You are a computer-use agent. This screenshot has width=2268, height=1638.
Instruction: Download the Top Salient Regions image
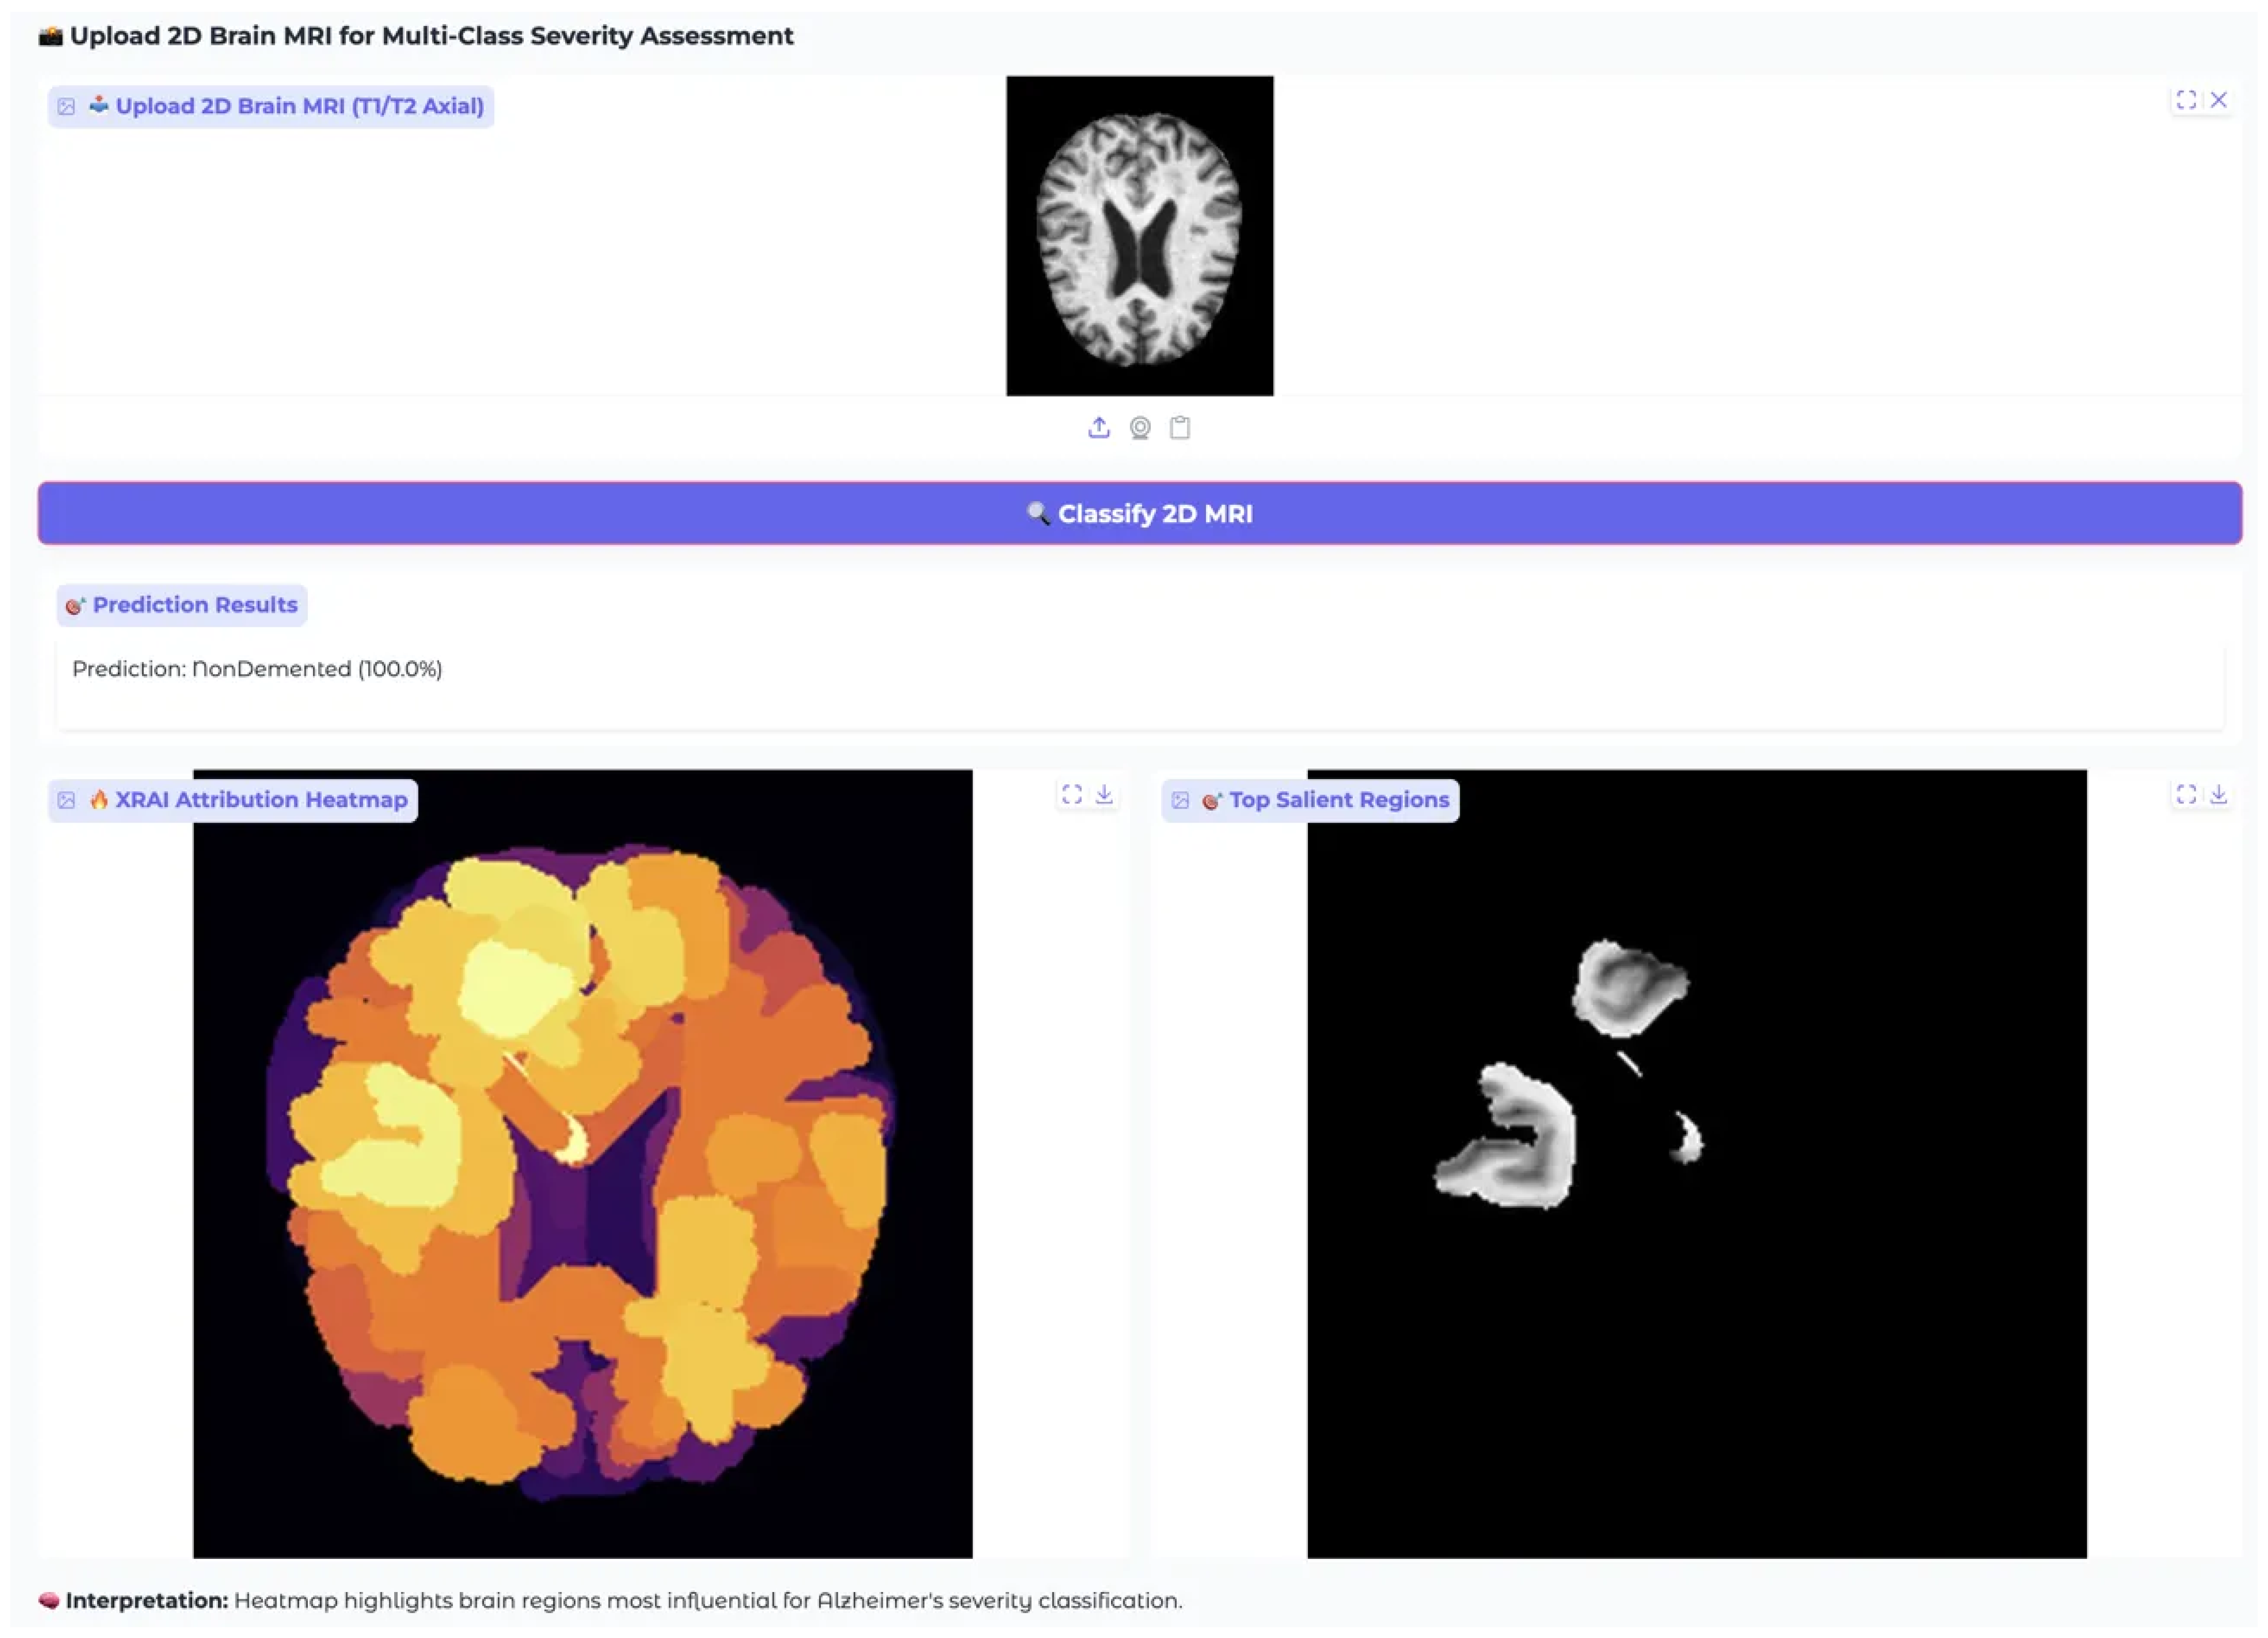2218,795
